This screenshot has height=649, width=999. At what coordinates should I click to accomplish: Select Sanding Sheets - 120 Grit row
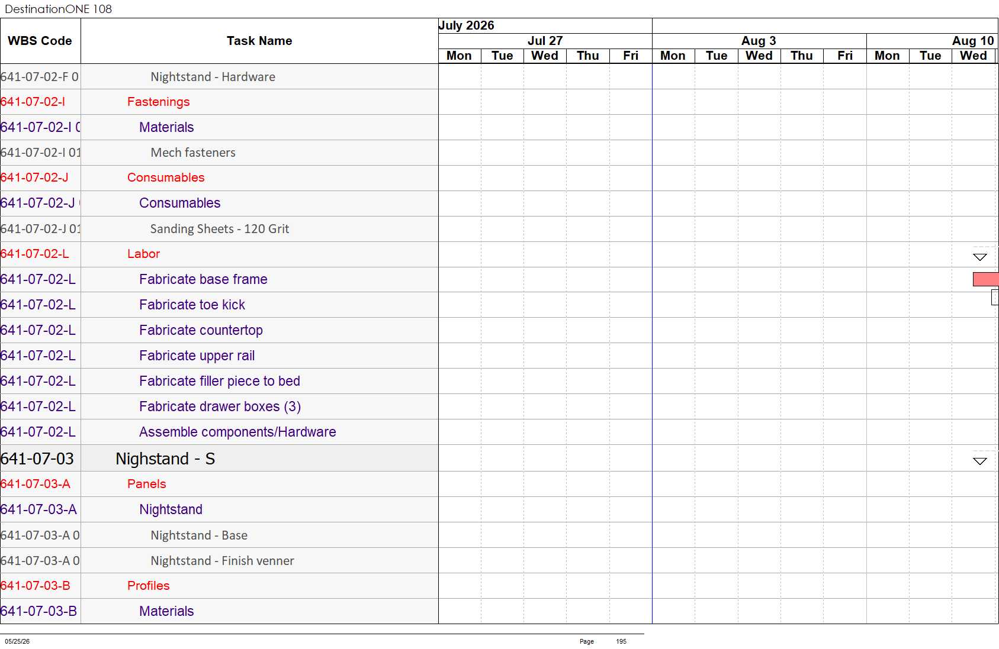coord(219,229)
